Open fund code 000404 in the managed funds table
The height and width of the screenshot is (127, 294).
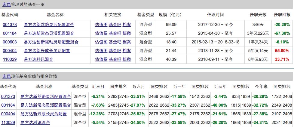click(x=10, y=51)
